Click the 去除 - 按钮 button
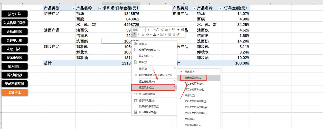The width and height of the screenshot is (323, 129). 15,49
